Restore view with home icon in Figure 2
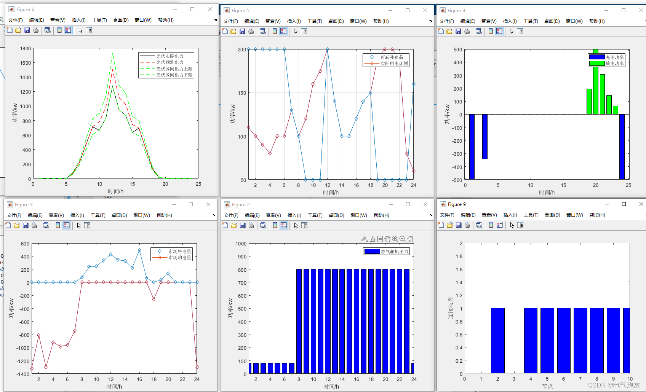 410,239
